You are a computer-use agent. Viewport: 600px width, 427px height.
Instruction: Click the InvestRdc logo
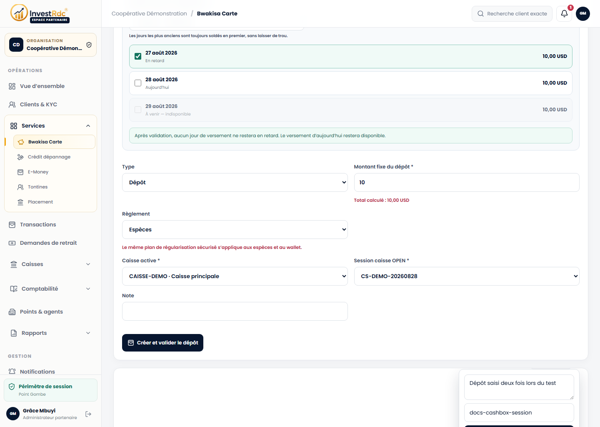coord(40,13)
